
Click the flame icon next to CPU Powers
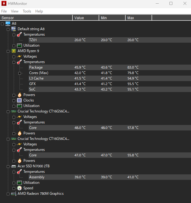click(19, 95)
